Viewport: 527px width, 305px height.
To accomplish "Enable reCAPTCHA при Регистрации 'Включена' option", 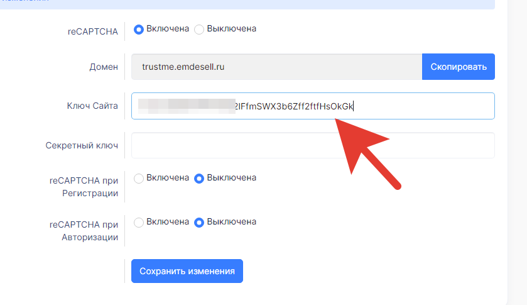I will (x=139, y=178).
